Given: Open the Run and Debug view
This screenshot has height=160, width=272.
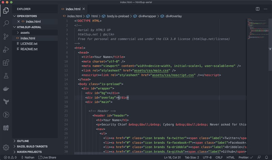Looking at the screenshot, I should click(x=6, y=50).
